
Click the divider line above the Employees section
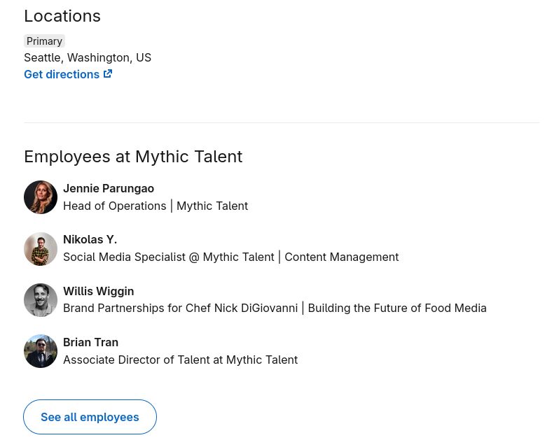click(x=281, y=122)
